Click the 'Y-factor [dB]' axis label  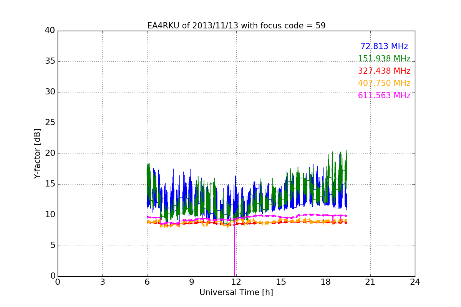click(37, 153)
